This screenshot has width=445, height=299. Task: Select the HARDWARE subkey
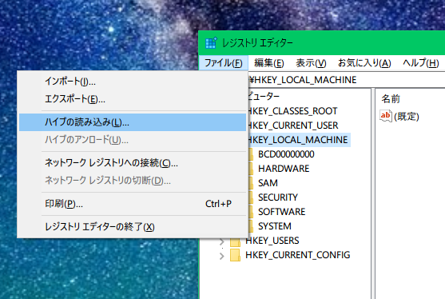[x=284, y=169]
